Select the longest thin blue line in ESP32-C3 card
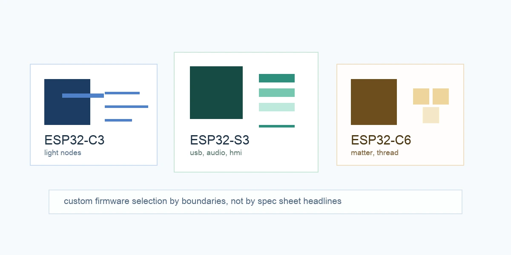Viewport: 511px width, 255px height. 126,107
